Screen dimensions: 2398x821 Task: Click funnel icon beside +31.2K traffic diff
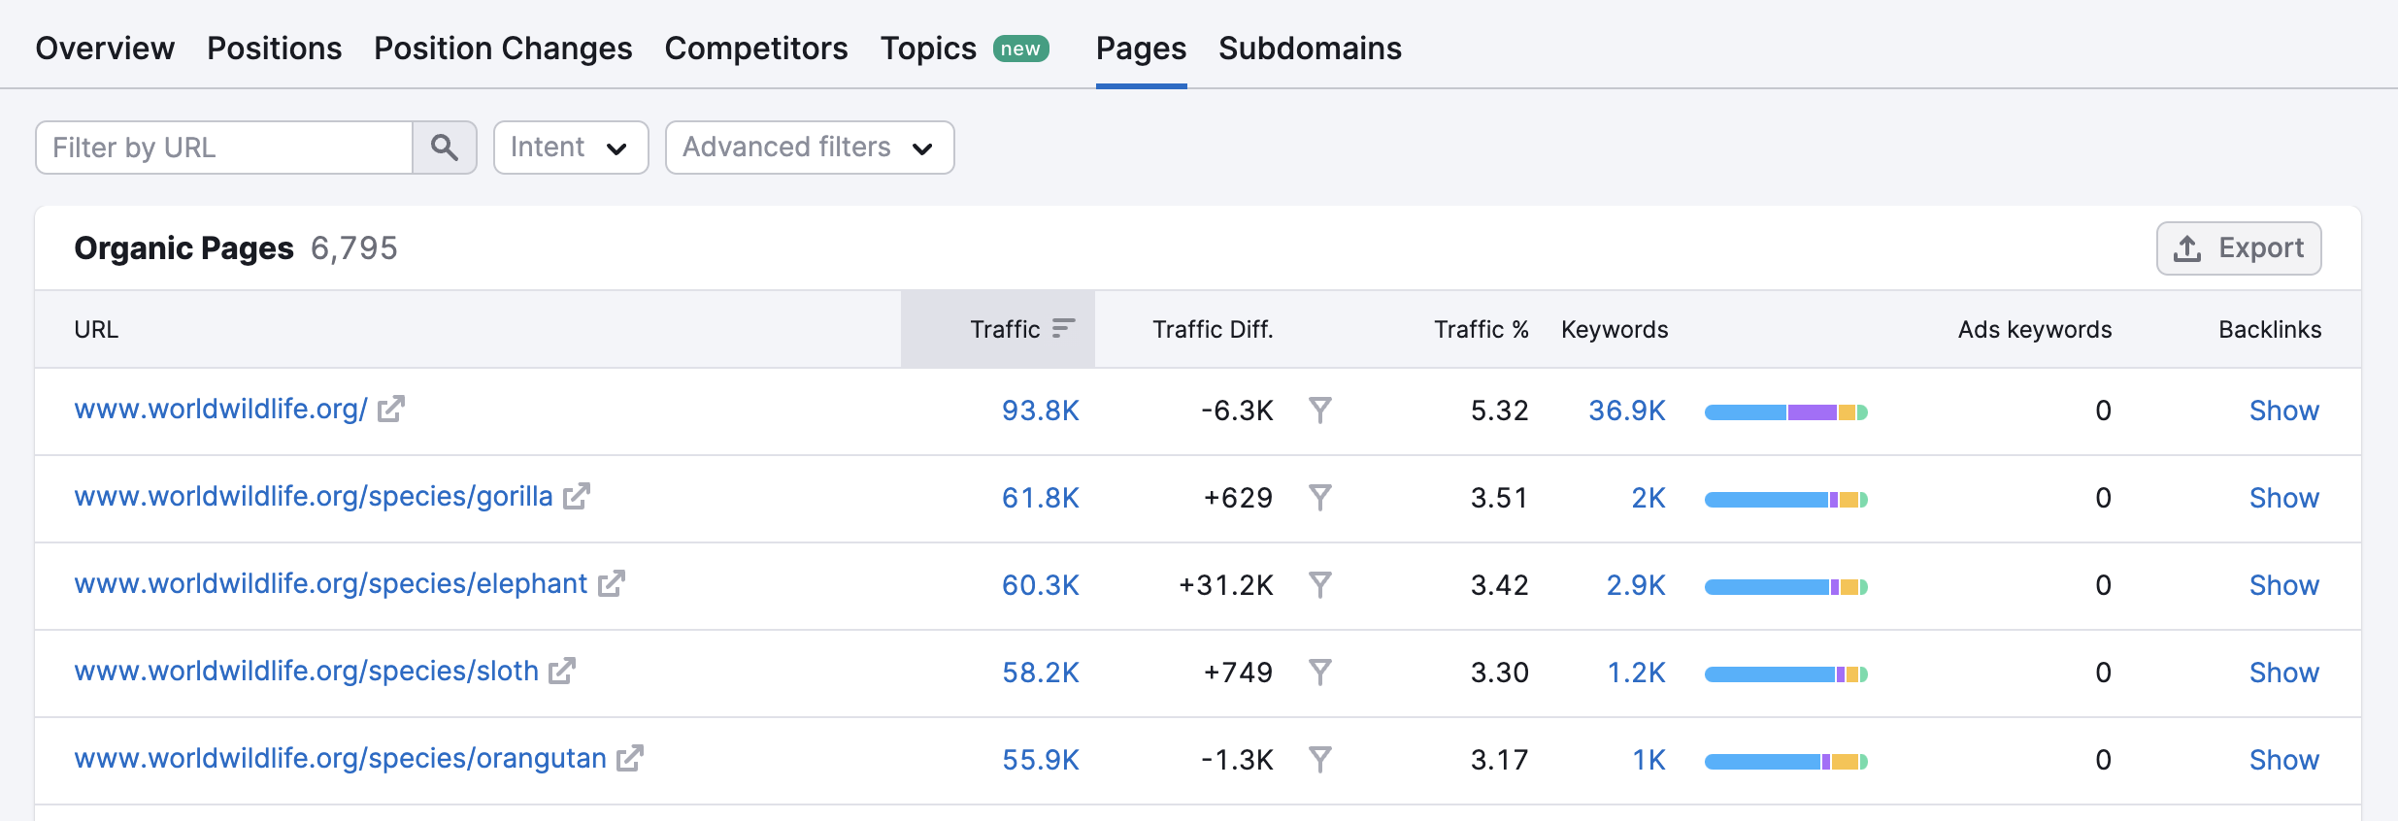(1319, 585)
